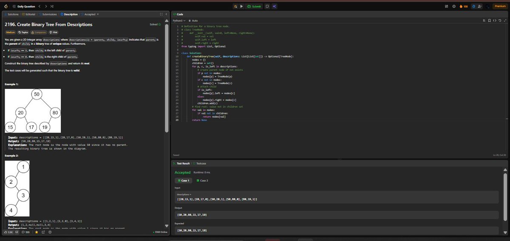Viewport: 510px width, 241px height.
Task: Close the Accepted tab
Action: click(x=98, y=14)
